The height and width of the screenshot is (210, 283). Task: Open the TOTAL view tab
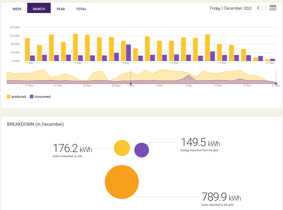point(81,9)
